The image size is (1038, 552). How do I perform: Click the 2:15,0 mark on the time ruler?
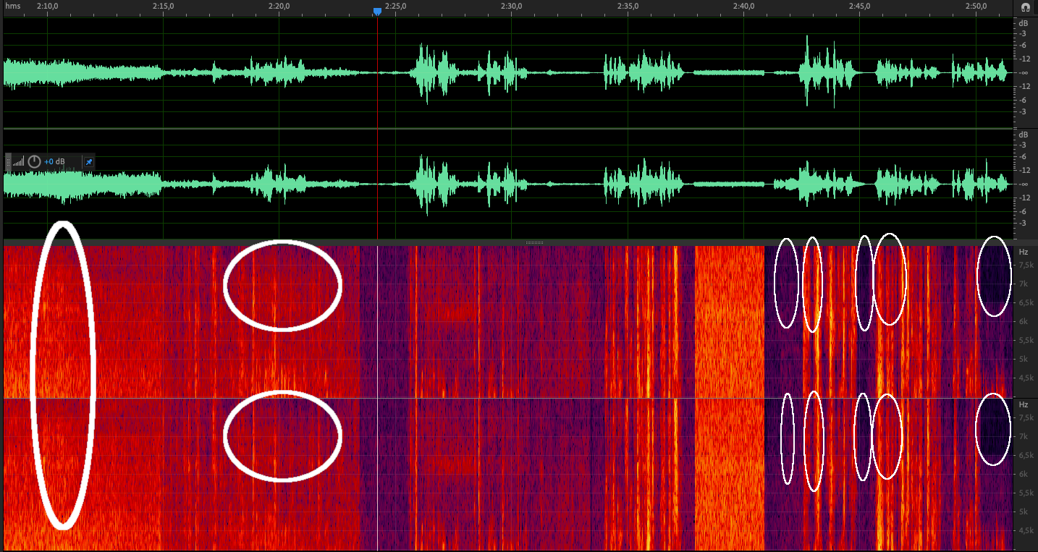[x=163, y=7]
